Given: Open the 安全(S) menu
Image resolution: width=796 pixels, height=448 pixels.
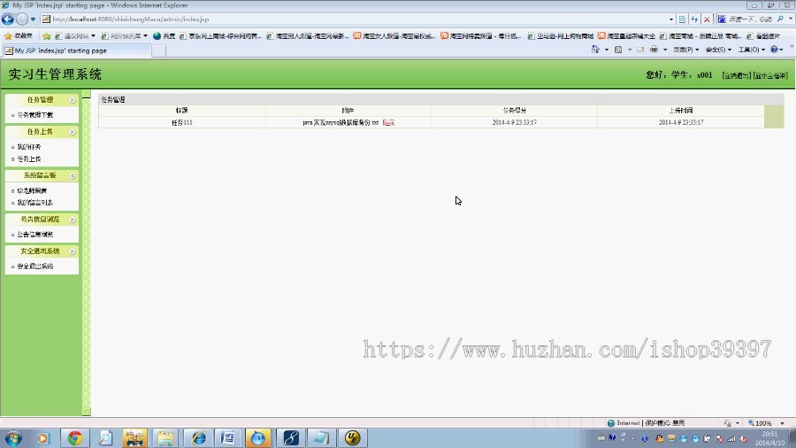Looking at the screenshot, I should pyautogui.click(x=718, y=50).
